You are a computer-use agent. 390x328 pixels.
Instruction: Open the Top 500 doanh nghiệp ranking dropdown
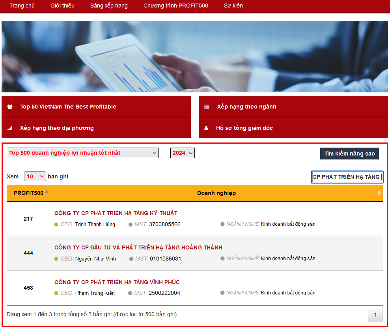82,153
